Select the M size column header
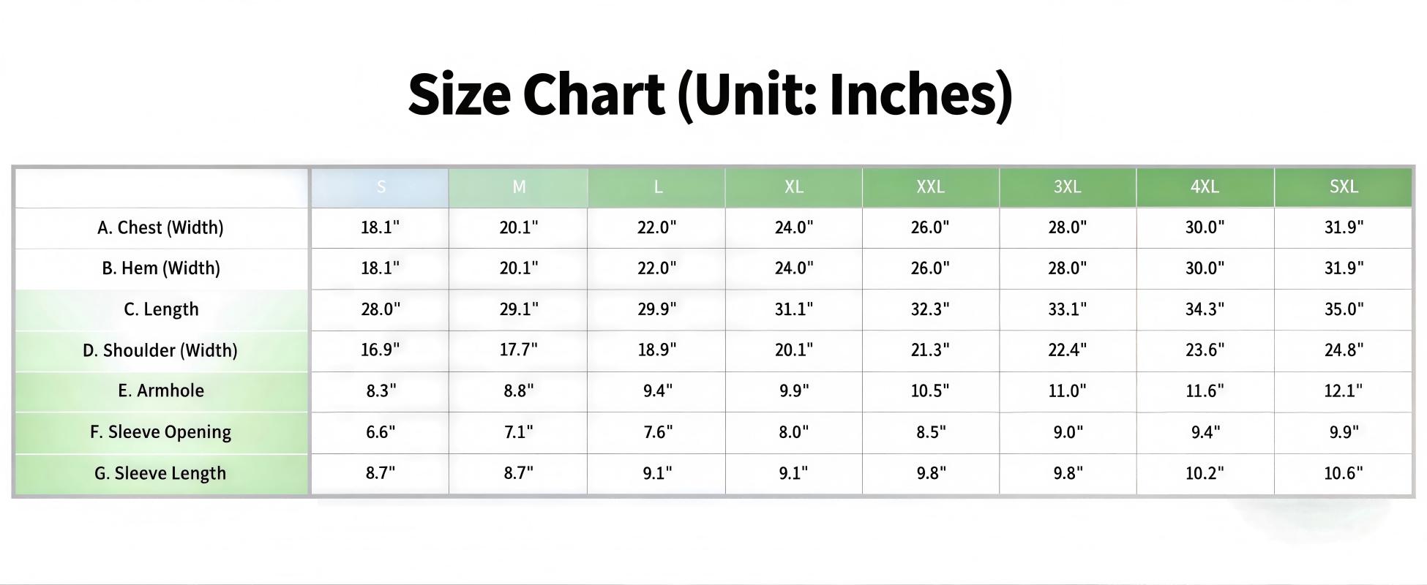Viewport: 1427px width, 585px height. pyautogui.click(x=519, y=187)
